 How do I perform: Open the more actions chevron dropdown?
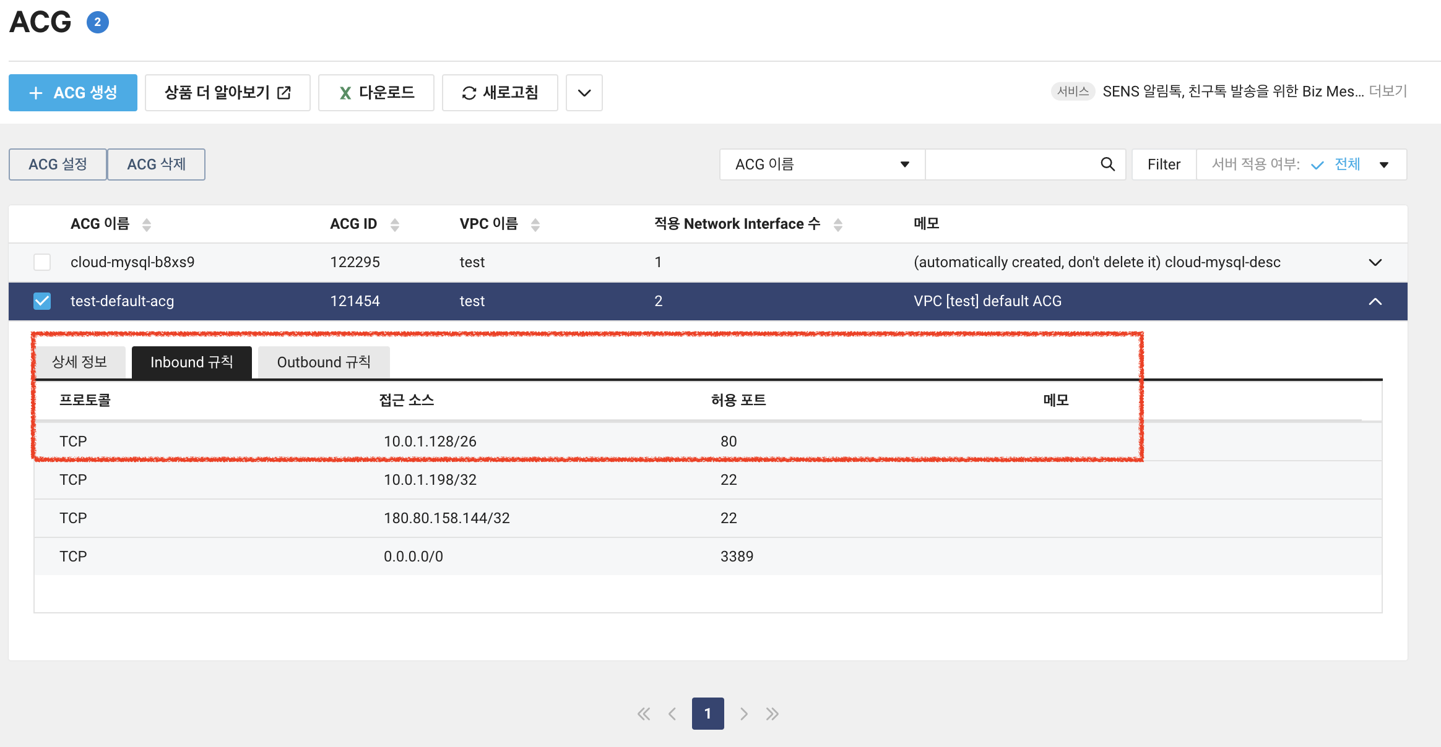pyautogui.click(x=584, y=93)
